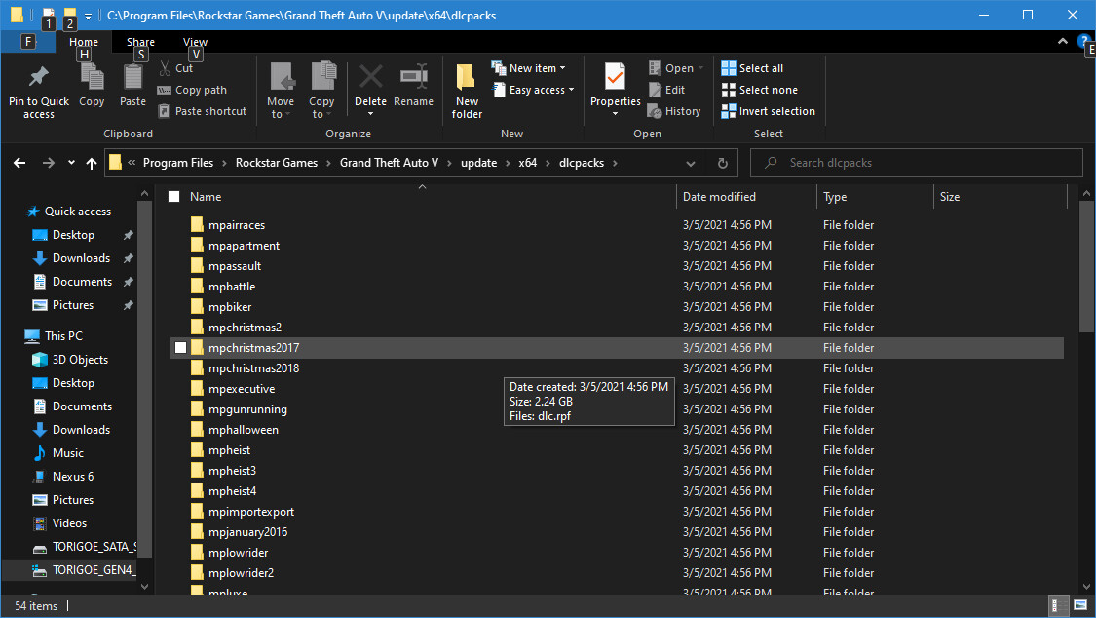1096x618 pixels.
Task: Select the mpairraces folder
Action: click(x=237, y=225)
